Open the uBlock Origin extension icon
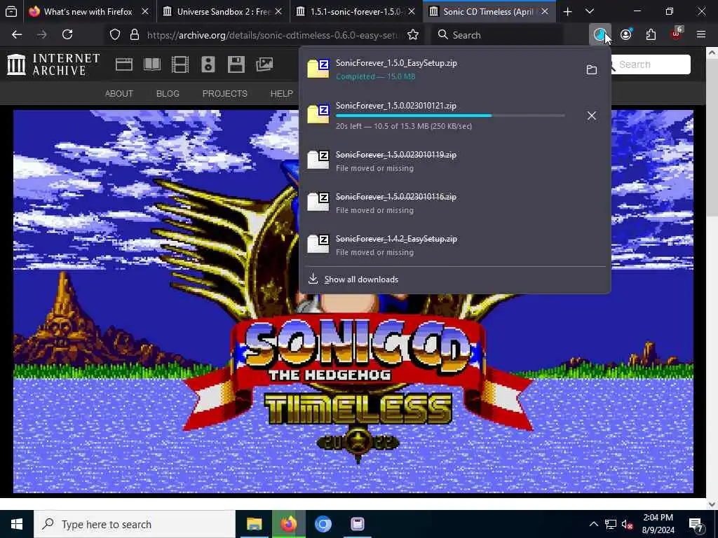The width and height of the screenshot is (718, 538). tap(677, 34)
